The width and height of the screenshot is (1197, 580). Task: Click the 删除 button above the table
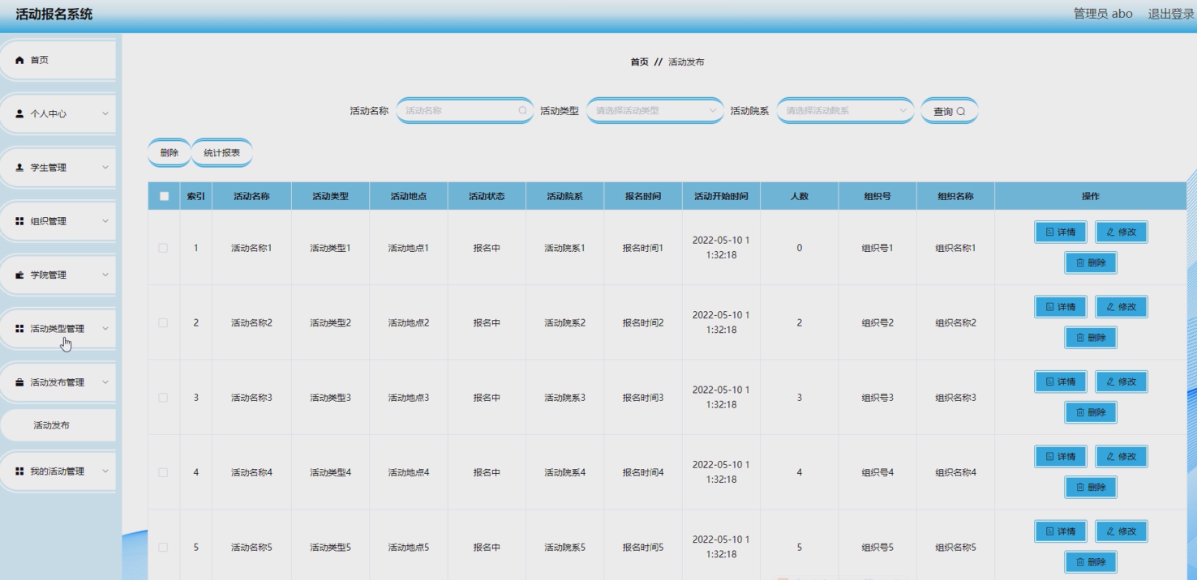tap(169, 153)
